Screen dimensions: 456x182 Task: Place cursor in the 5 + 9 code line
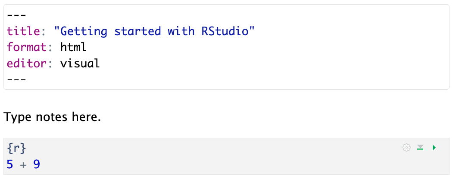point(24,164)
